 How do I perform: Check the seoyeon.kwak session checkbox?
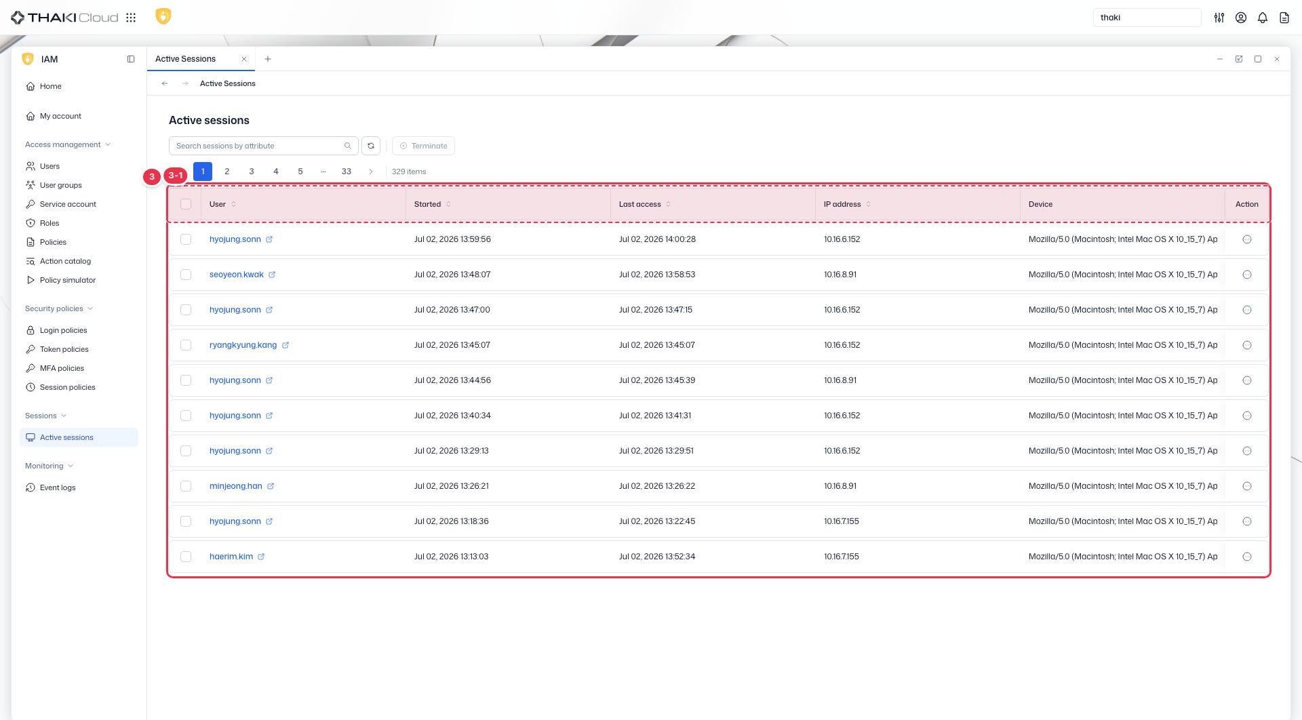tap(186, 275)
